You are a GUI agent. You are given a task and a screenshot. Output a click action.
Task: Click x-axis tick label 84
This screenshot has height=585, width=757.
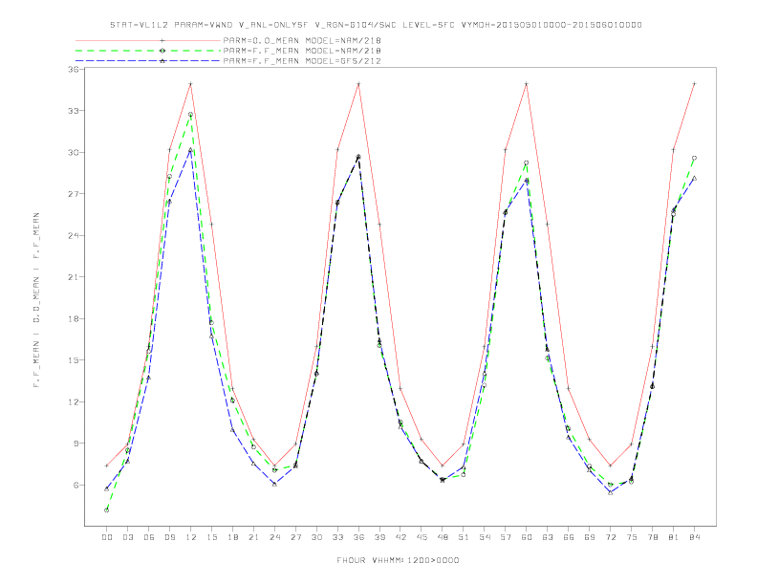click(x=695, y=537)
